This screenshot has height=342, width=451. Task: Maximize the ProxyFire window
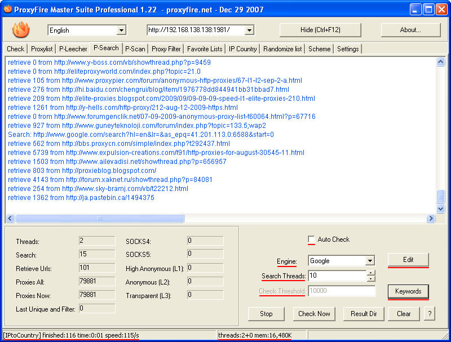pyautogui.click(x=428, y=10)
